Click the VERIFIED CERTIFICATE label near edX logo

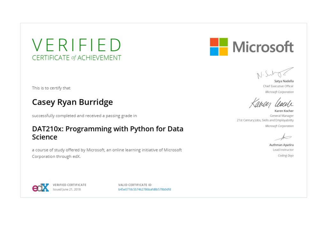tap(69, 185)
